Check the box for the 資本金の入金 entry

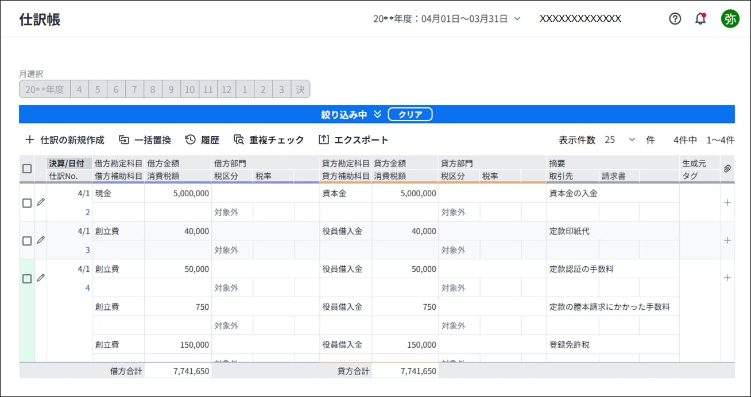coord(27,203)
